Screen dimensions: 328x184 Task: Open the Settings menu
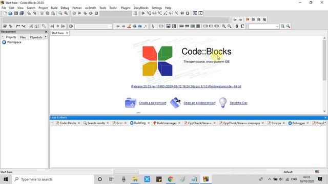coord(157,8)
